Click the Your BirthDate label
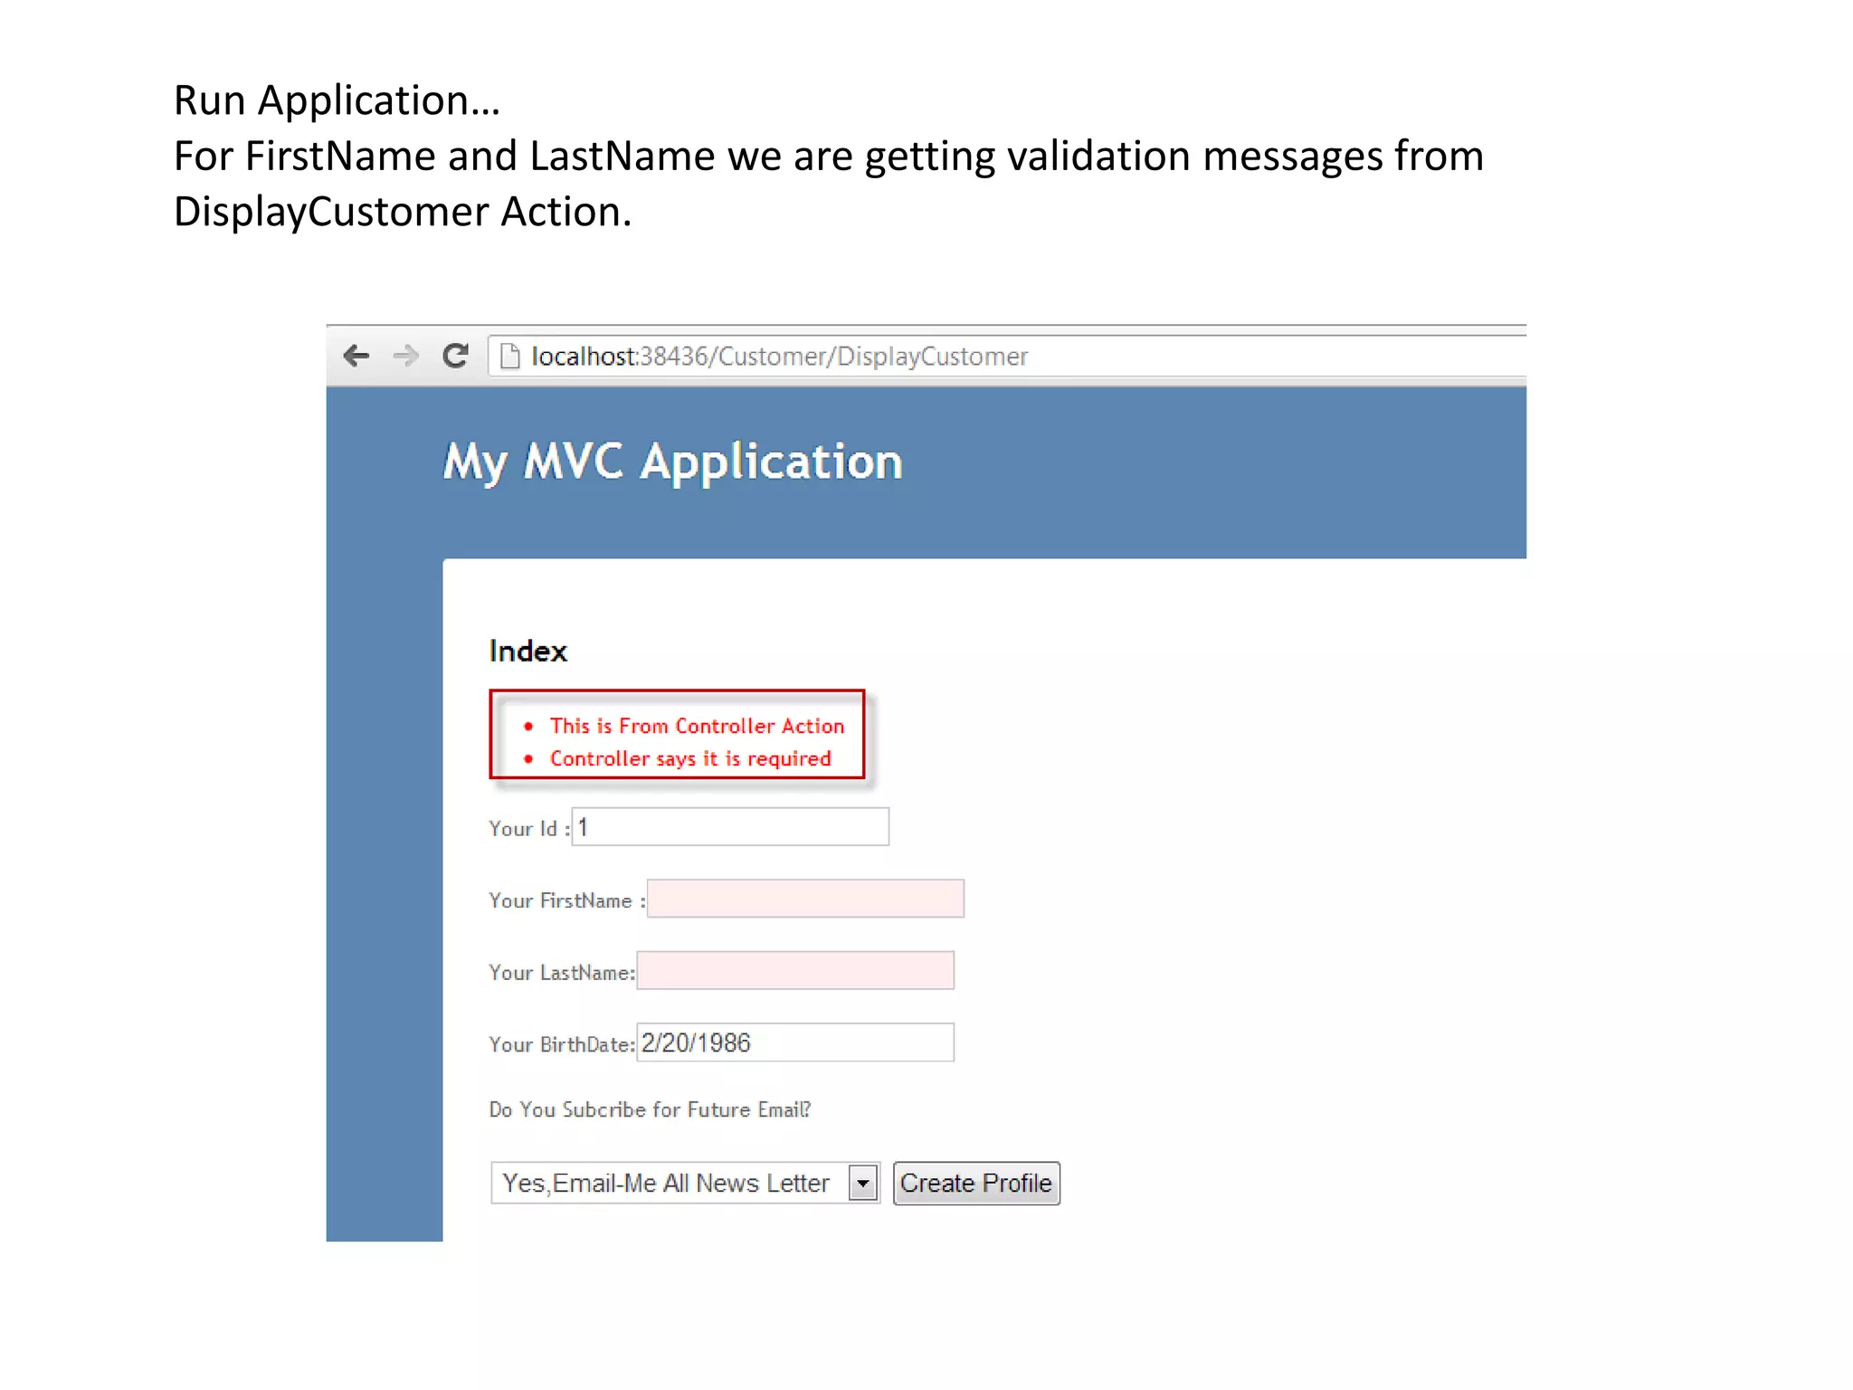This screenshot has height=1390, width=1853. [560, 1044]
